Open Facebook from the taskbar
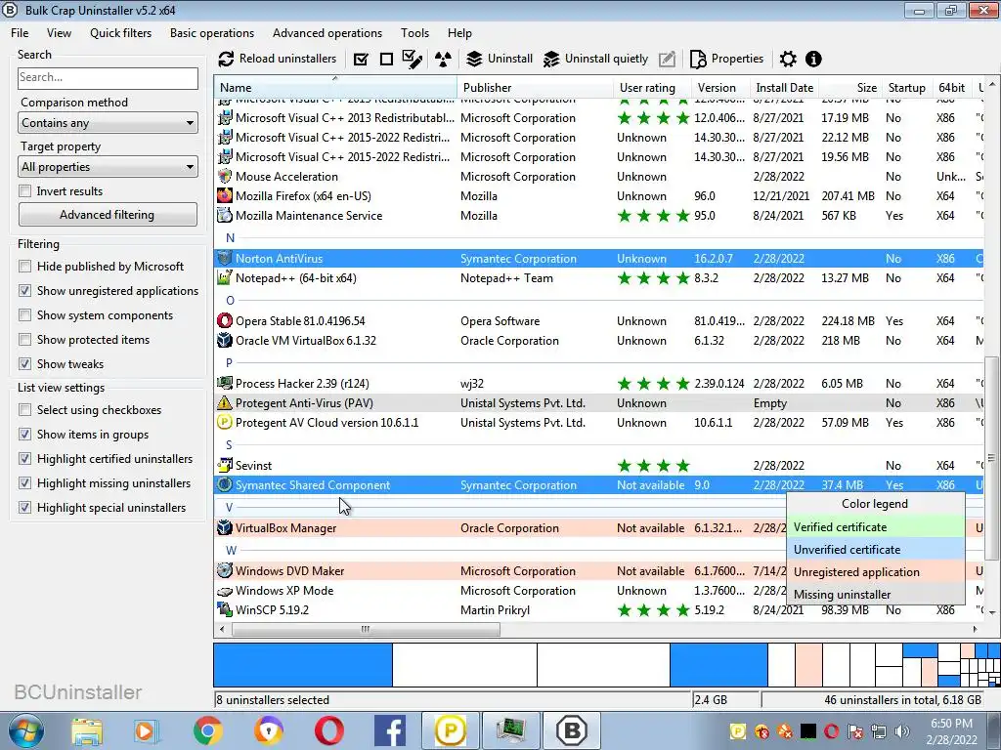 (390, 730)
